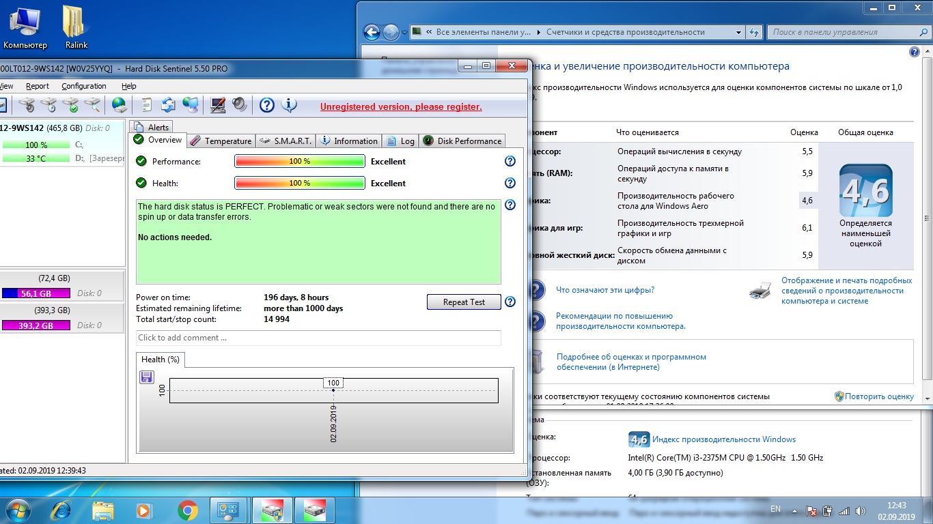Click the report document icon in the toolbar

click(146, 105)
